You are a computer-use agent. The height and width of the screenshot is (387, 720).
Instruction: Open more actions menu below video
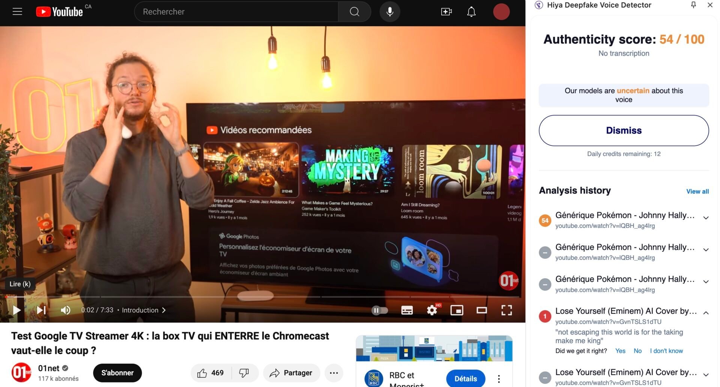[334, 373]
